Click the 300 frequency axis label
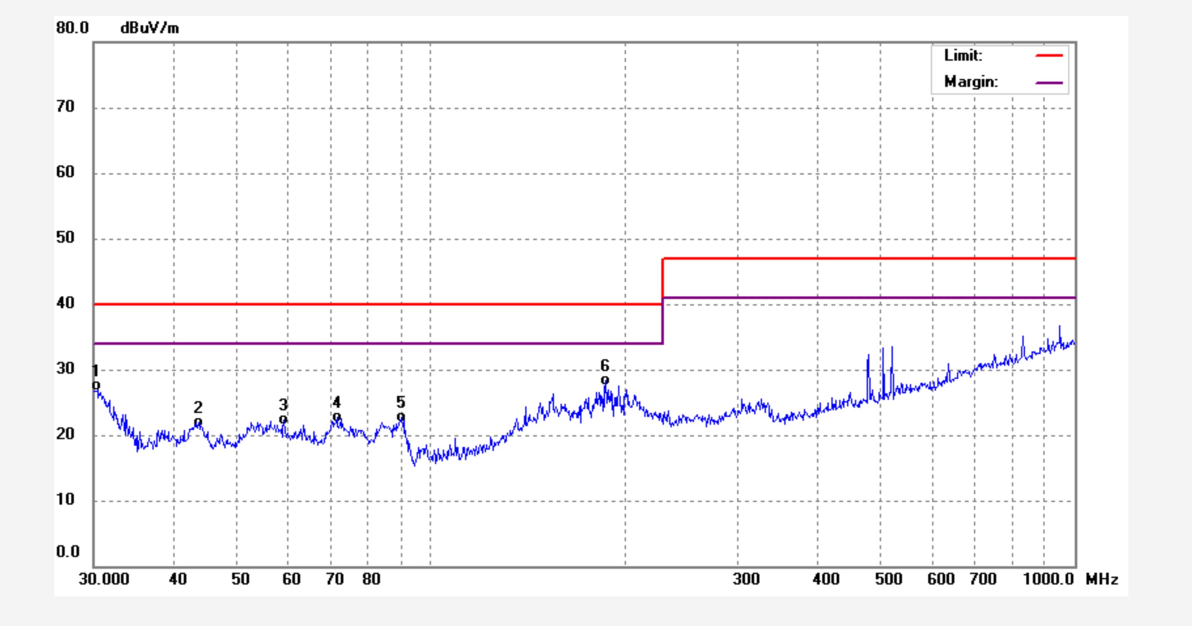1192x626 pixels. coord(746,579)
